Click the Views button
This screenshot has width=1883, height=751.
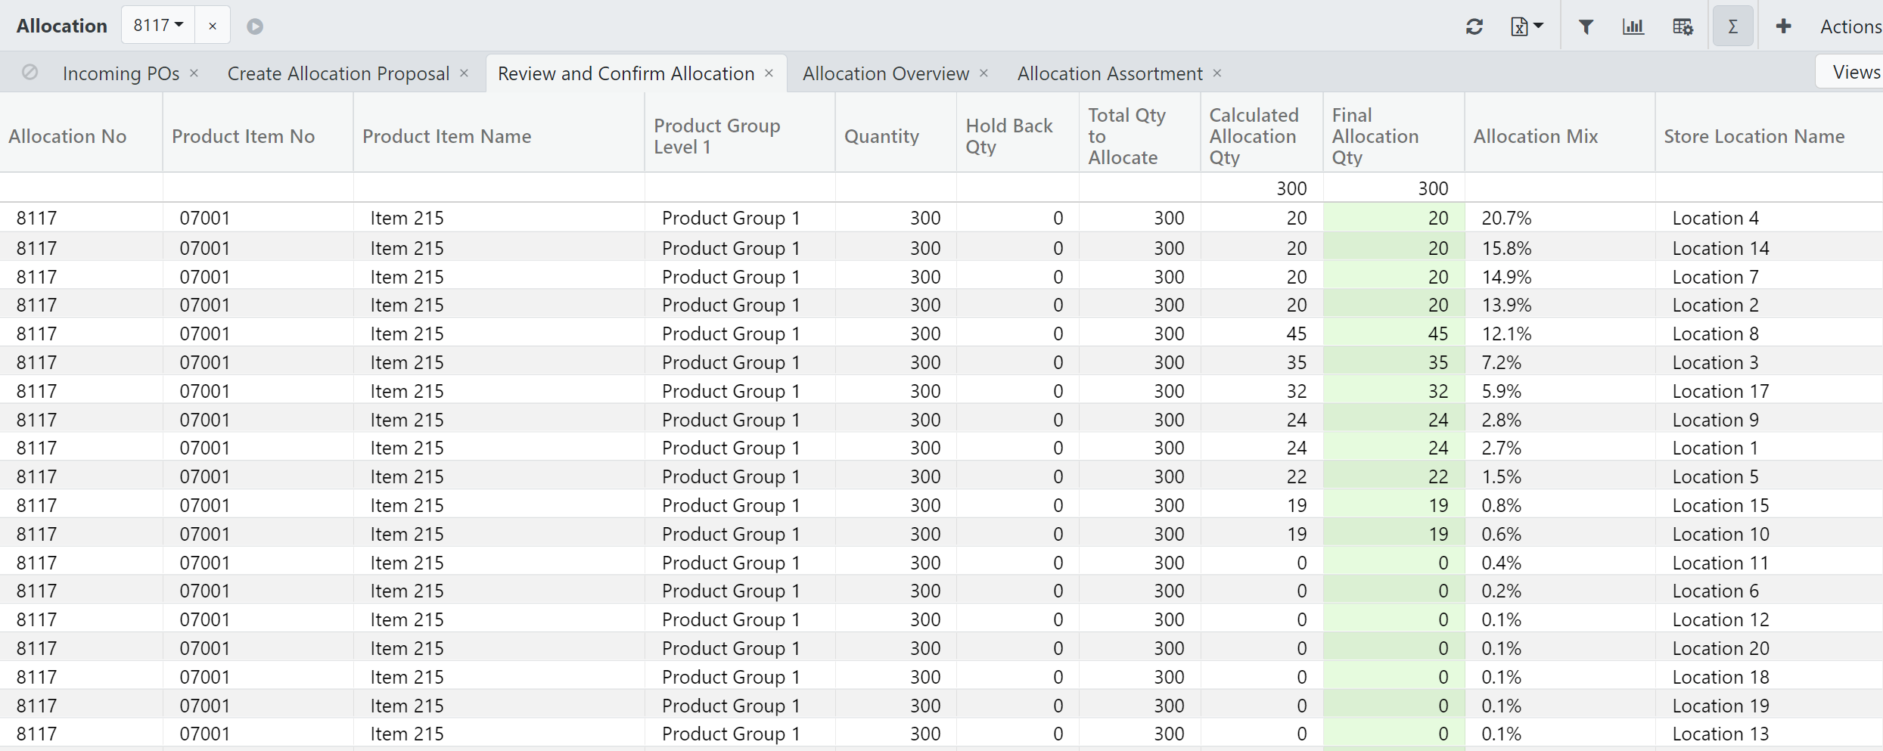[x=1855, y=72]
